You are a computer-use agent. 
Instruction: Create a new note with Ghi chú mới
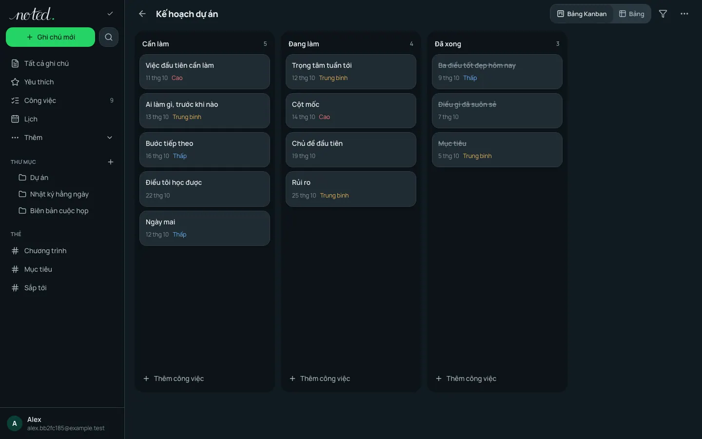tap(50, 37)
